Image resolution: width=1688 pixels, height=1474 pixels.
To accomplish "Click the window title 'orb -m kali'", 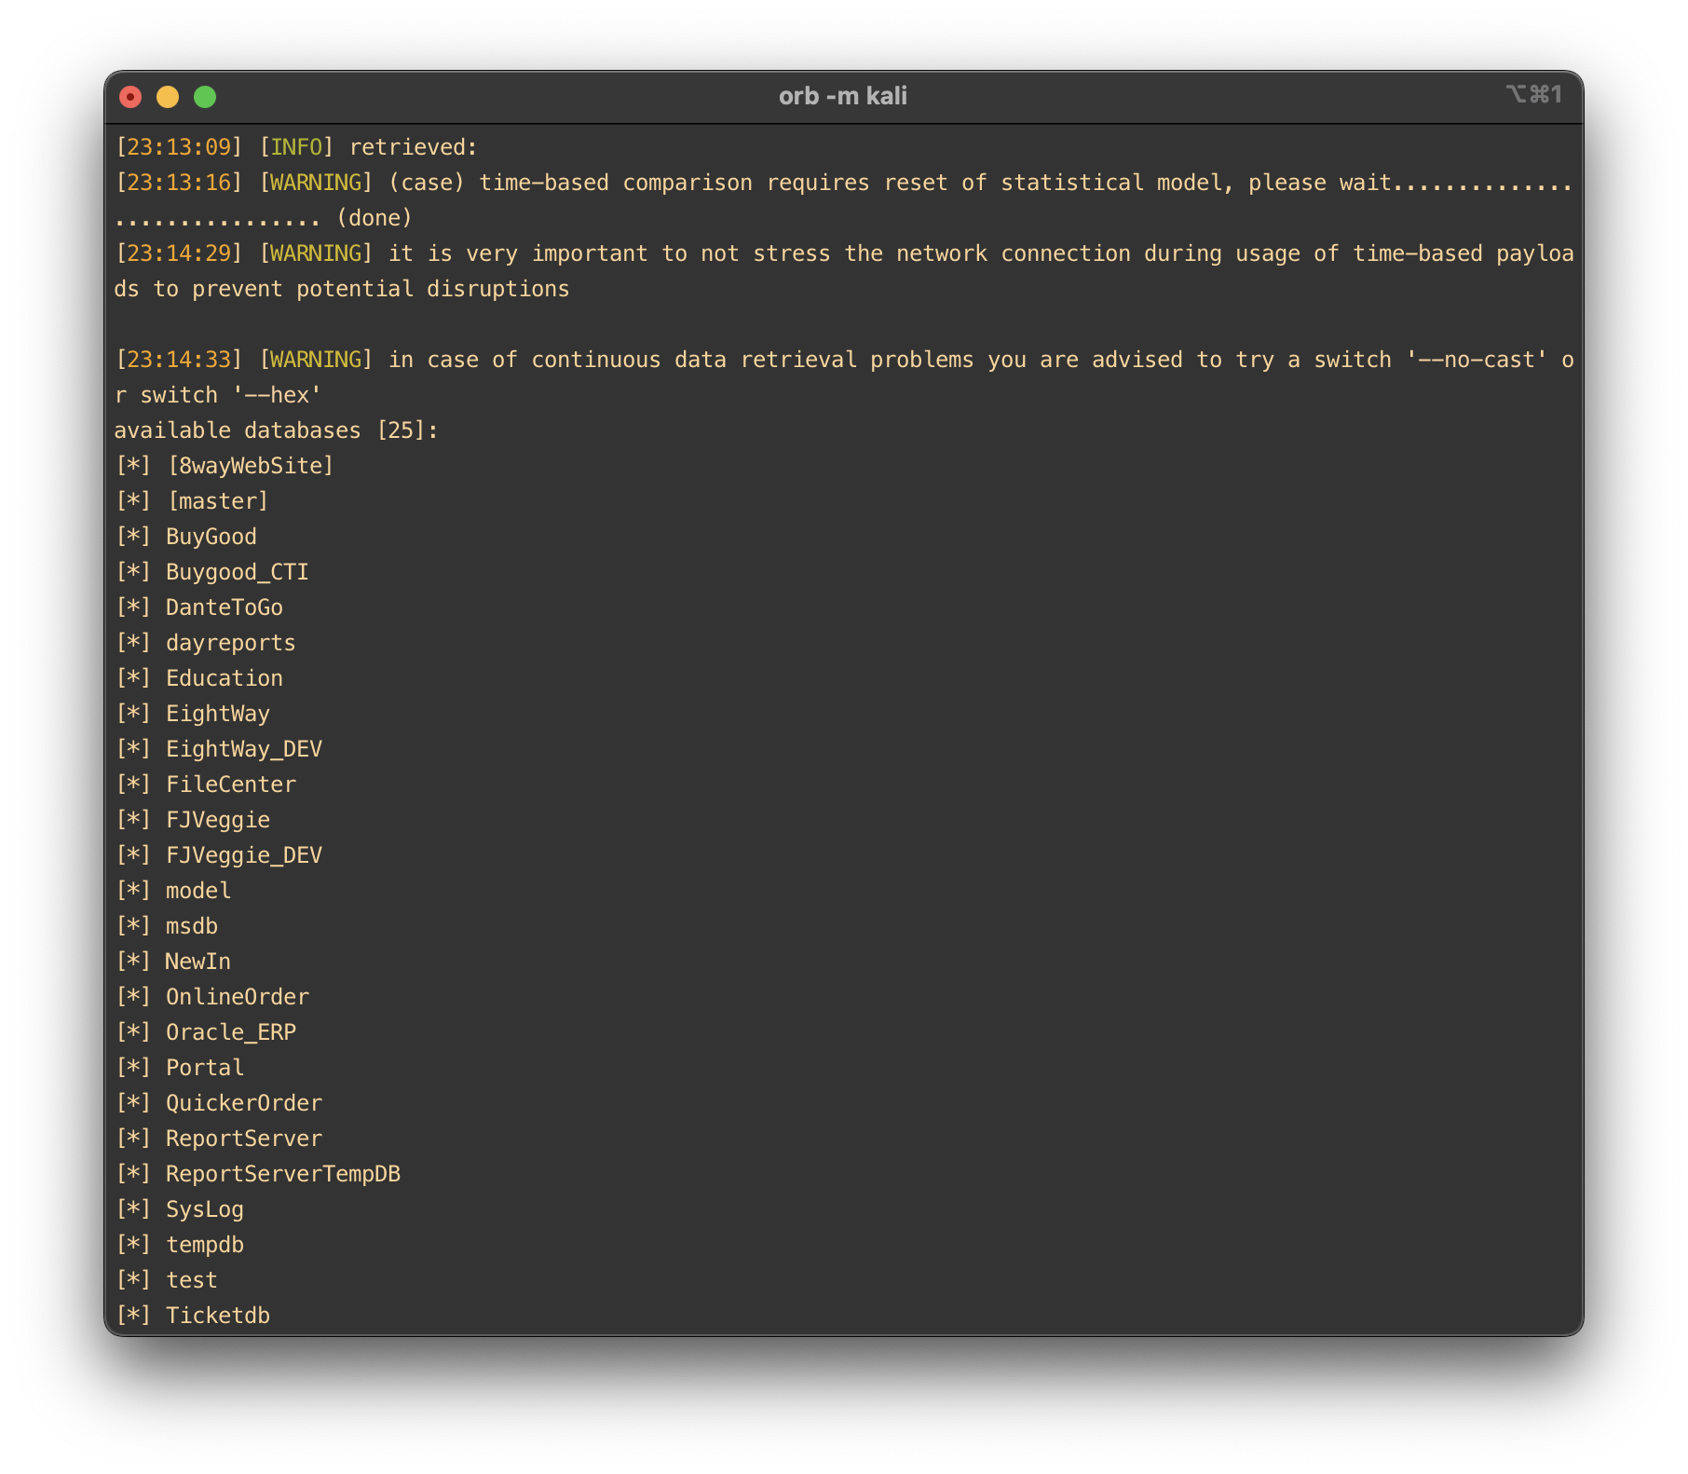I will [843, 96].
